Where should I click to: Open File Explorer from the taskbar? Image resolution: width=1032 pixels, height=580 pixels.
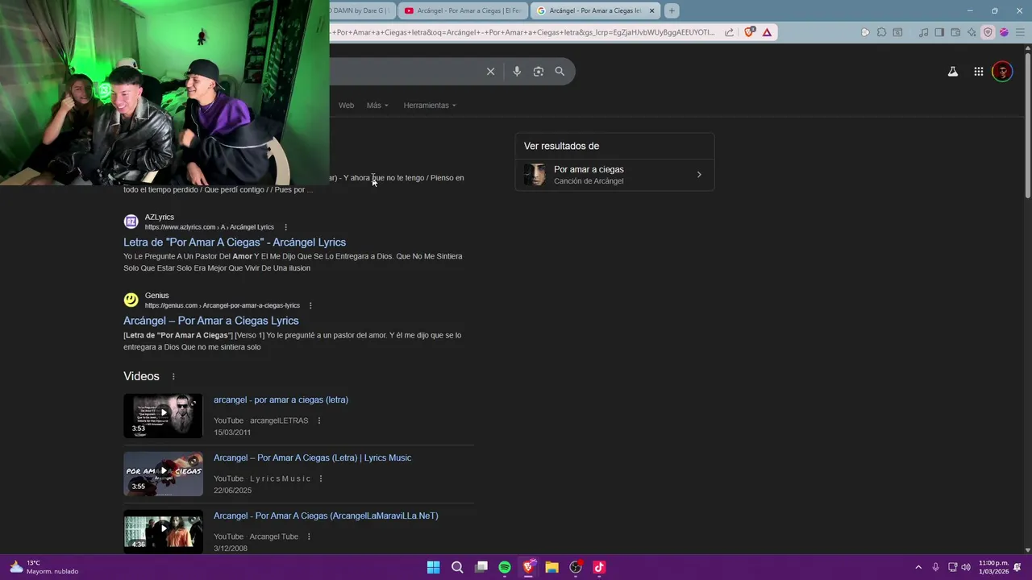551,567
